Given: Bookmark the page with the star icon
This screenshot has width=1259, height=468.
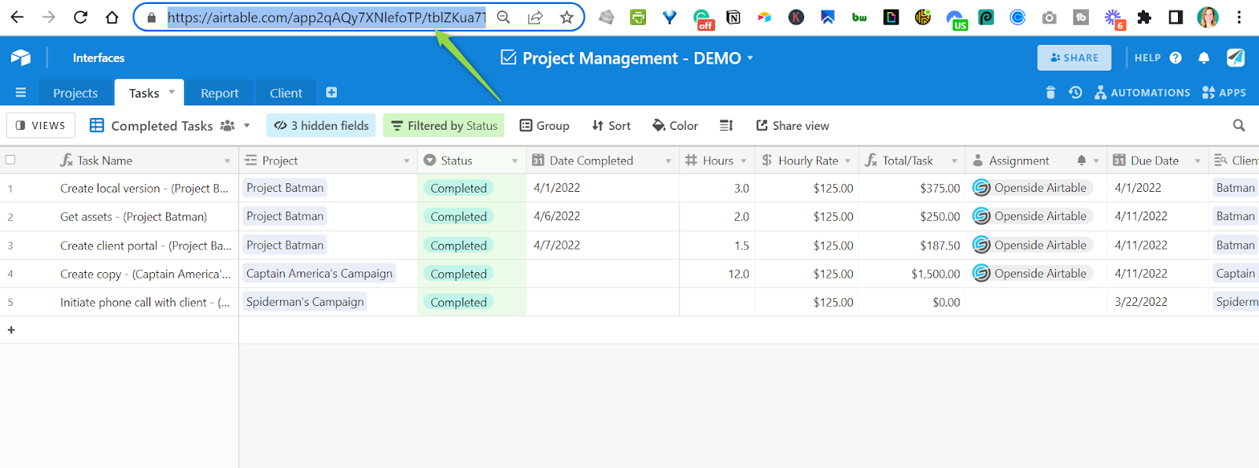Looking at the screenshot, I should click(x=567, y=17).
